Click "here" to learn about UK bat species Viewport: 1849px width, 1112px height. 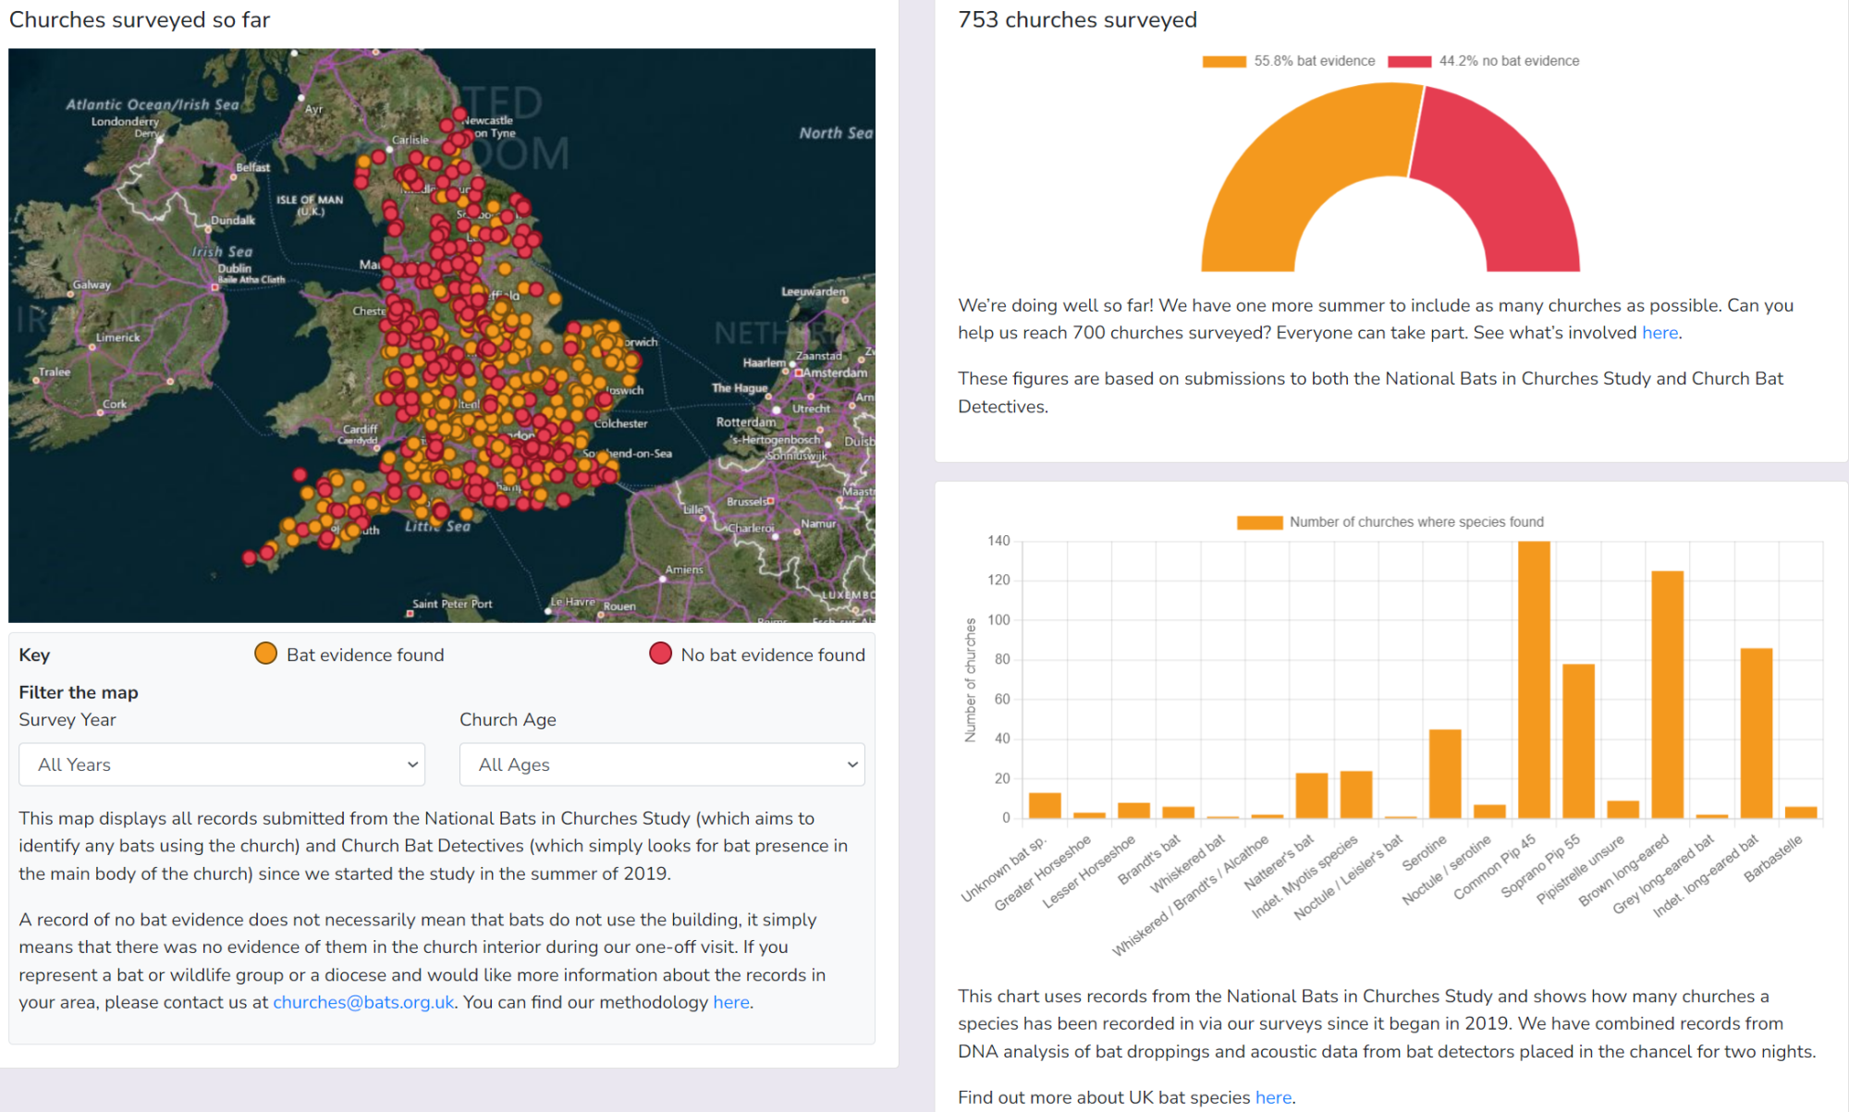coord(1273,1097)
